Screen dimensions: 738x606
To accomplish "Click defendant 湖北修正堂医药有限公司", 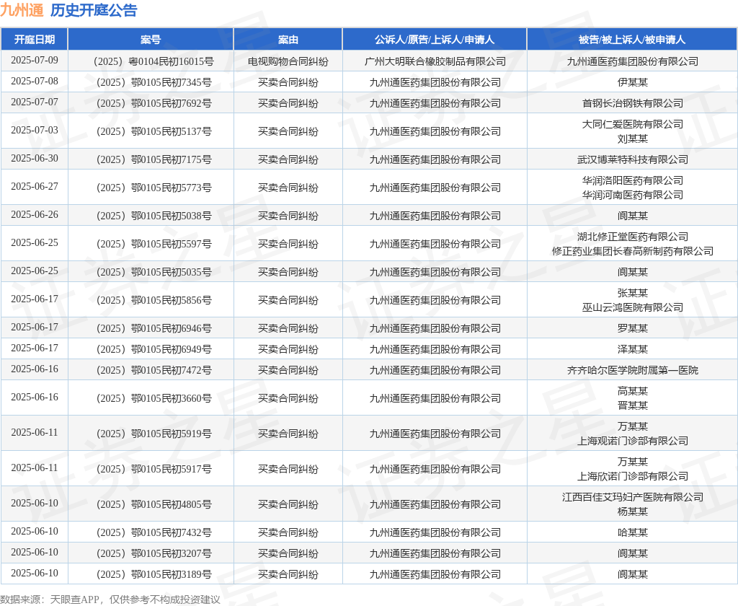I will coord(633,237).
